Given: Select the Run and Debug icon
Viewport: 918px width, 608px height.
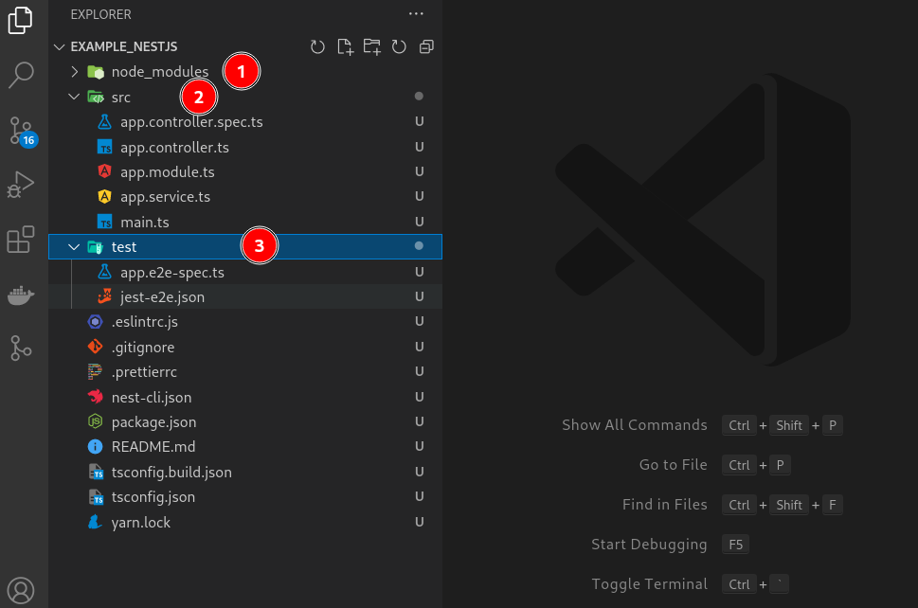Looking at the screenshot, I should pyautogui.click(x=21, y=185).
